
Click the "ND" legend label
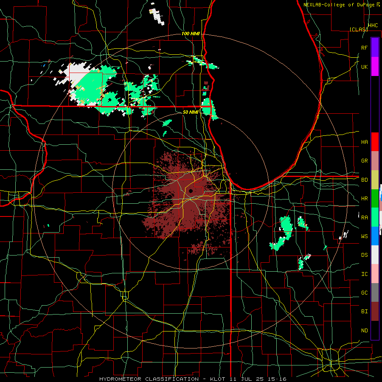click(364, 331)
